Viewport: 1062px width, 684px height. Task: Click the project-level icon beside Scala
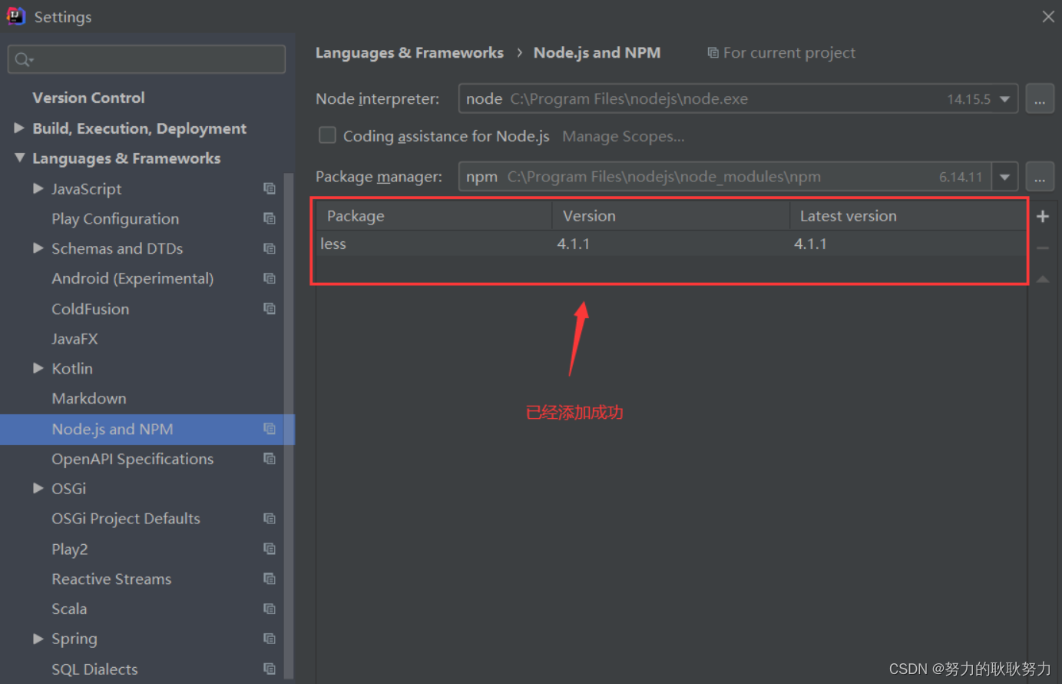269,609
